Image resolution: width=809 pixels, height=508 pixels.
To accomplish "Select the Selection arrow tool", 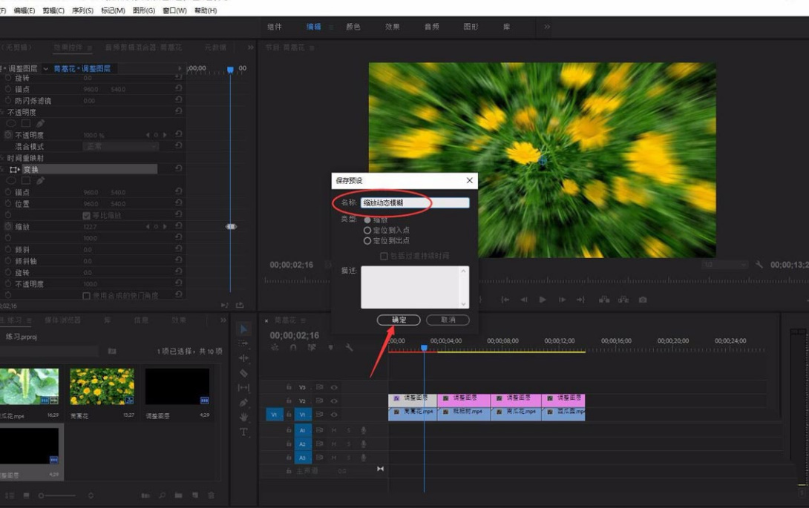I will (x=243, y=329).
